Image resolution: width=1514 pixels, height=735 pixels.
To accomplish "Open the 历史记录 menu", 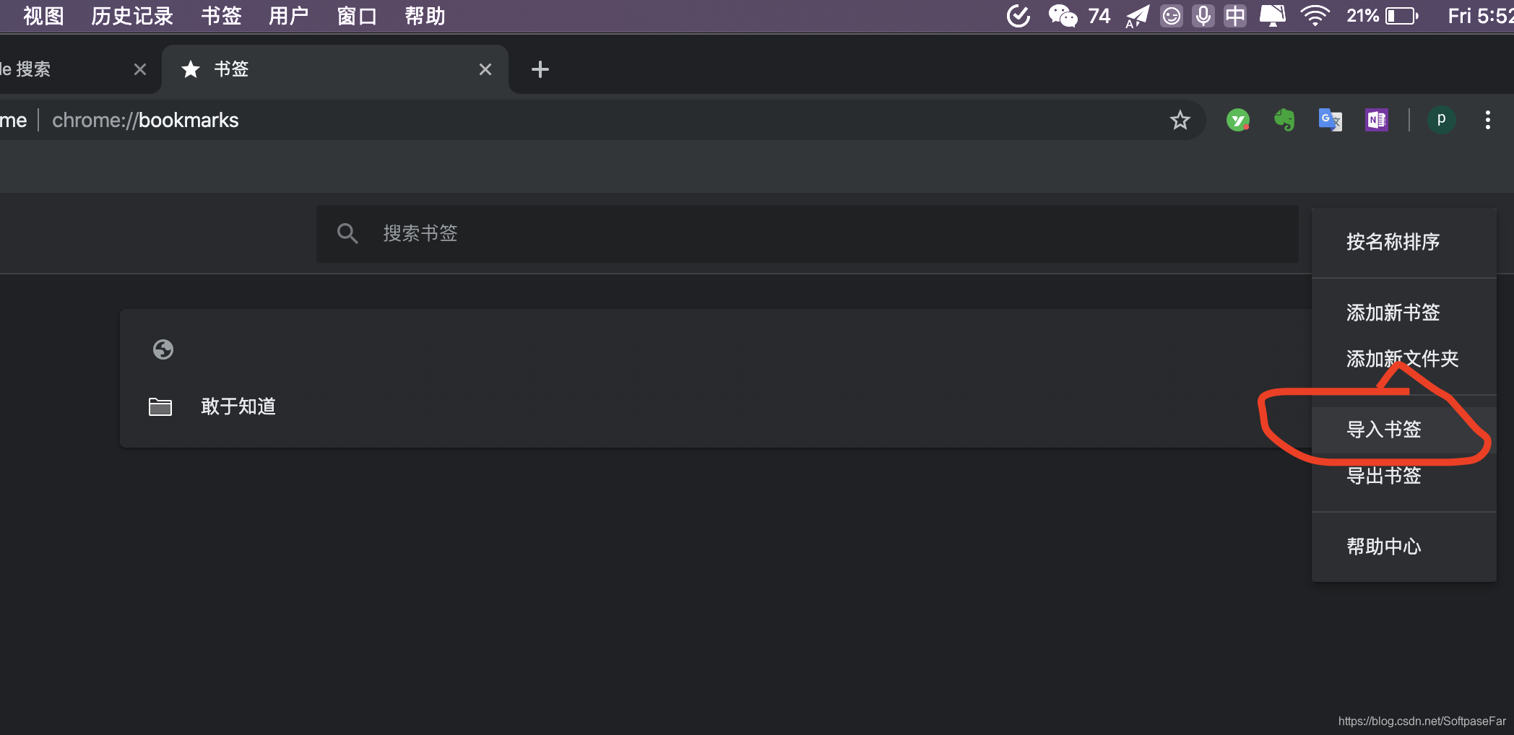I will [132, 15].
